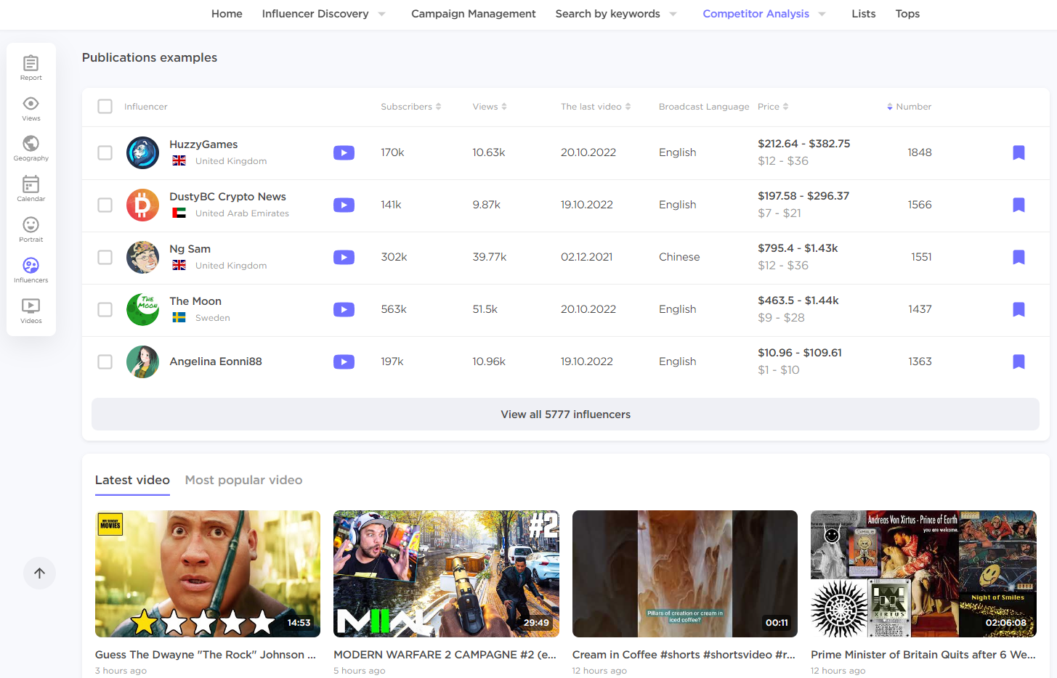The width and height of the screenshot is (1057, 678).
Task: Open the Portrait sidebar icon
Action: click(x=31, y=229)
